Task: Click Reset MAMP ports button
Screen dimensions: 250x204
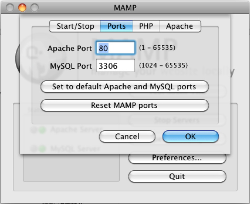Action: [x=124, y=105]
